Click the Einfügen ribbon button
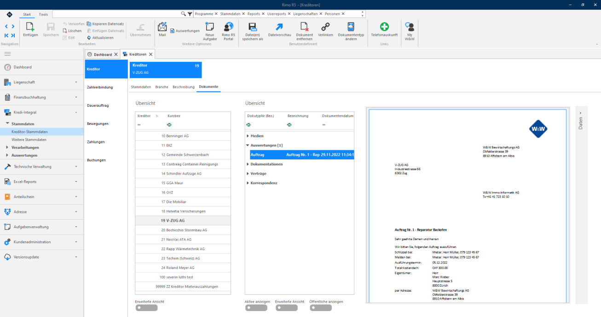This screenshot has height=317, width=601. [30, 29]
